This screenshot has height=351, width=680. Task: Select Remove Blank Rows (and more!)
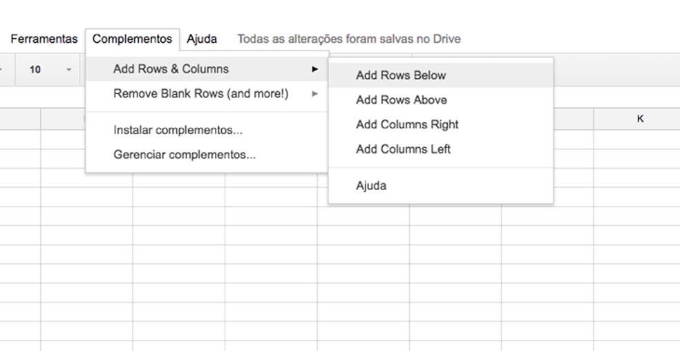tap(200, 94)
